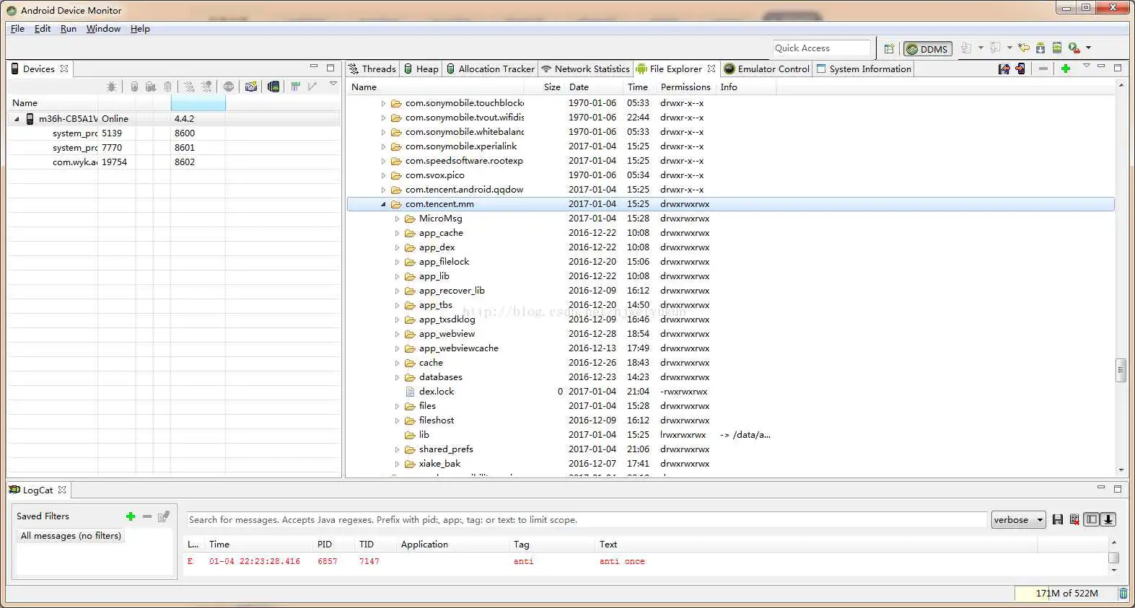Click the 171M of 522M heap status

1066,593
